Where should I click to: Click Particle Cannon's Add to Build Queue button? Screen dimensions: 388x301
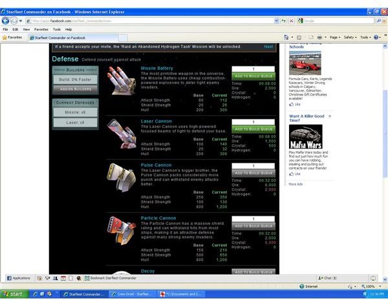pos(253,226)
